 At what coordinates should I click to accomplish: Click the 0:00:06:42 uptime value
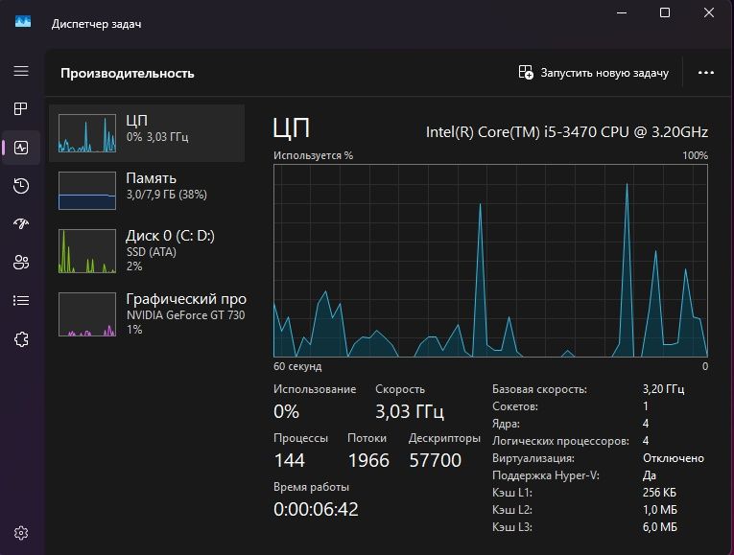(x=316, y=509)
